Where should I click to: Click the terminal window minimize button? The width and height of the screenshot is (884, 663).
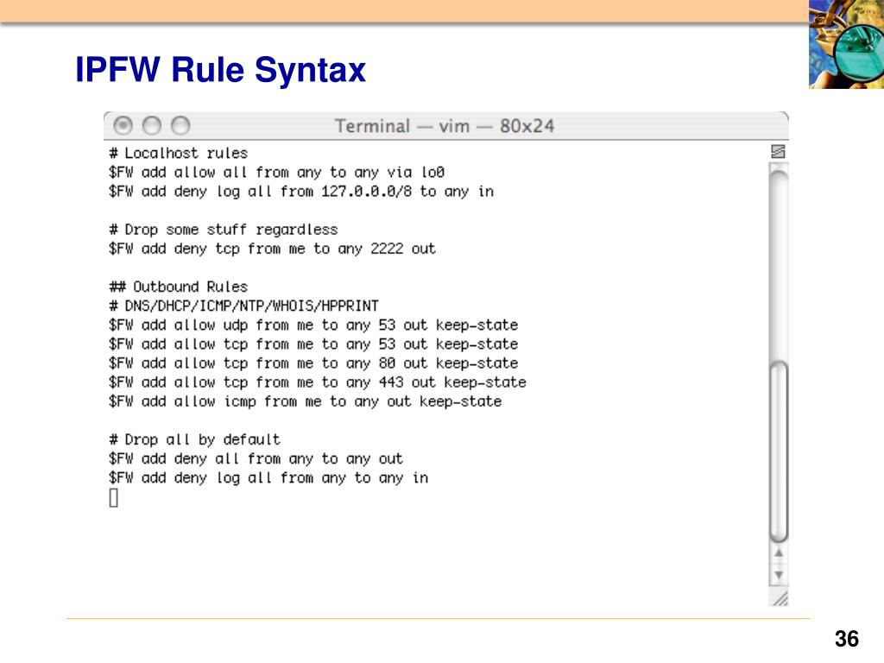point(152,125)
